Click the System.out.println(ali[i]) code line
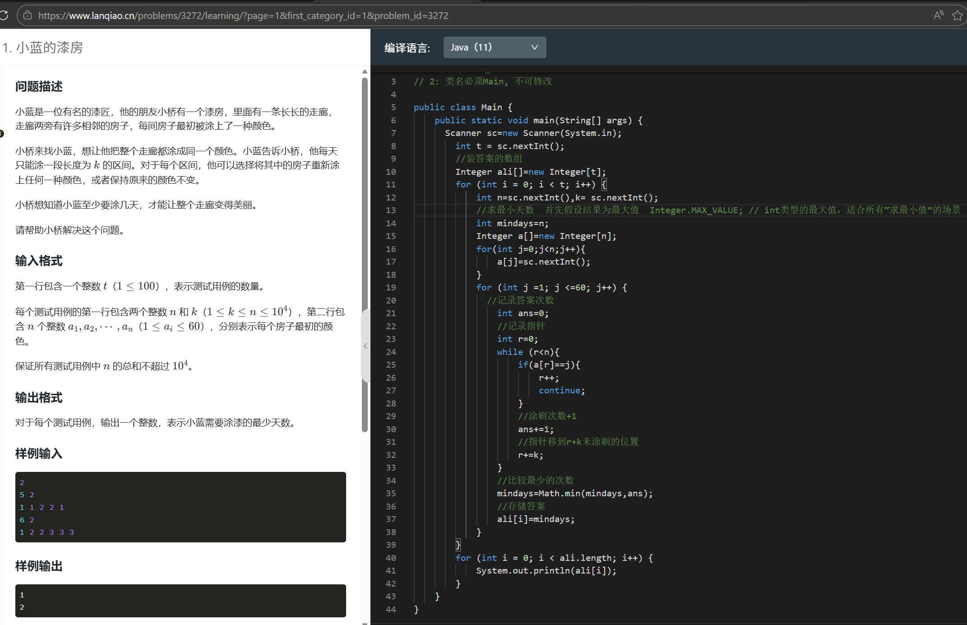This screenshot has height=625, width=967. tap(546, 571)
